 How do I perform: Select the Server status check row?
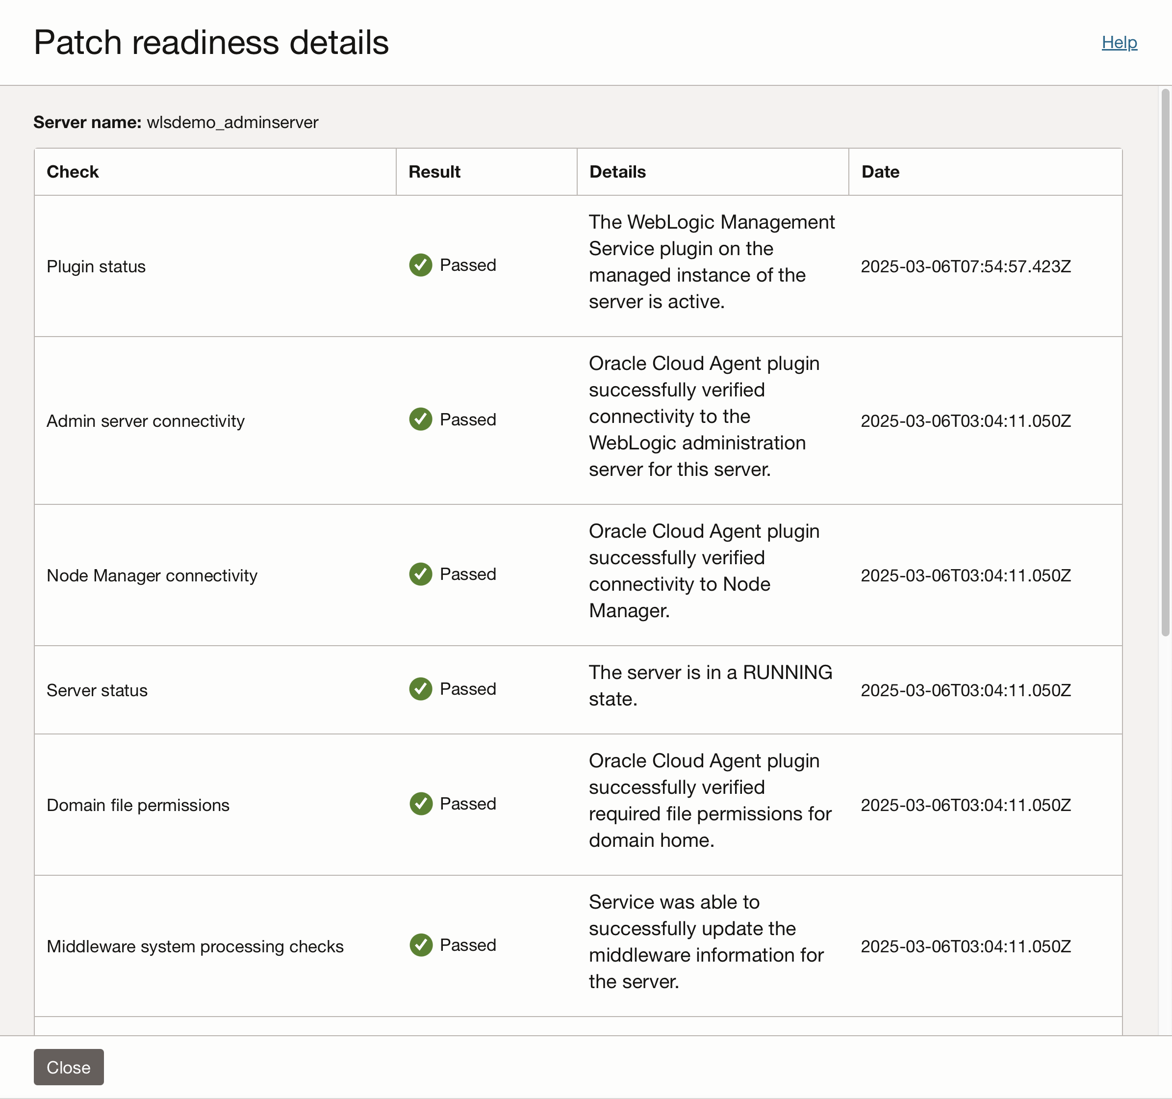coord(97,690)
